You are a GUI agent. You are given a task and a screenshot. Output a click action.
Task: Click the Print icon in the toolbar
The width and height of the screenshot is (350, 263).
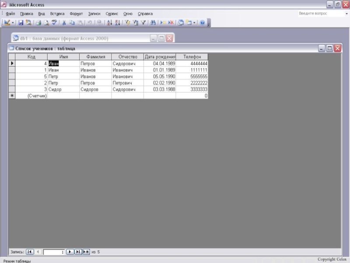[x=38, y=22]
